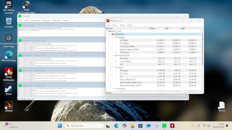Image resolution: width=232 pixels, height=130 pixels.
Task: Open the Tools menu in HWMonitor
Action: point(122,25)
